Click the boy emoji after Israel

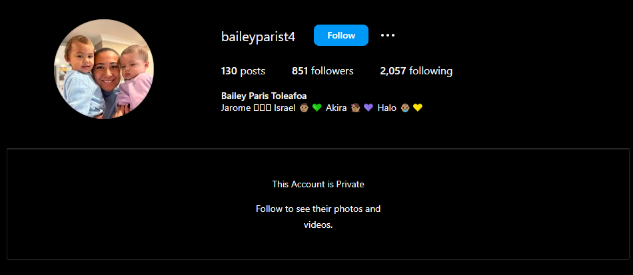click(x=305, y=108)
